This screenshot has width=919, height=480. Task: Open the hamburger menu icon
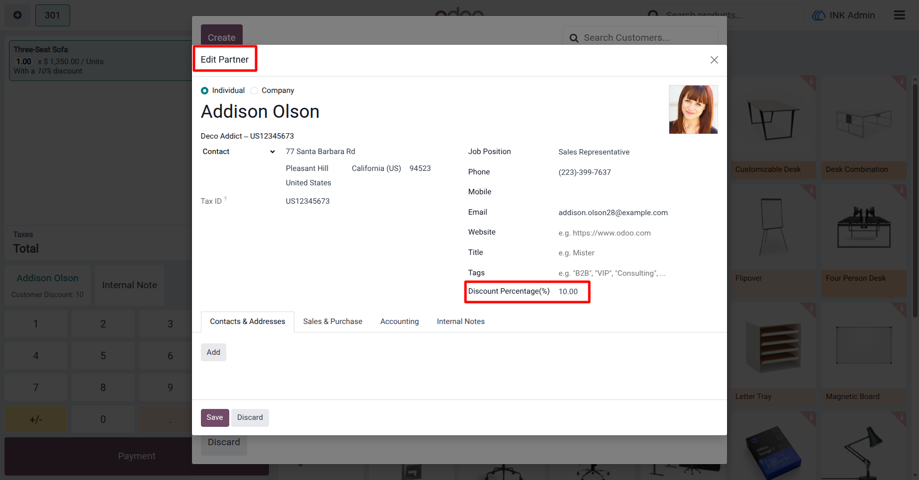pyautogui.click(x=899, y=15)
